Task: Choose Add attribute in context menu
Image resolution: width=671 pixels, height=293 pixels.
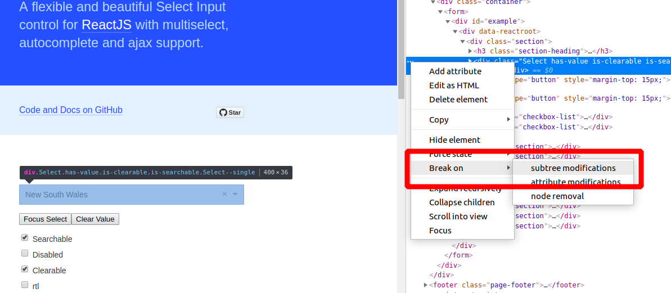Action: (462, 71)
